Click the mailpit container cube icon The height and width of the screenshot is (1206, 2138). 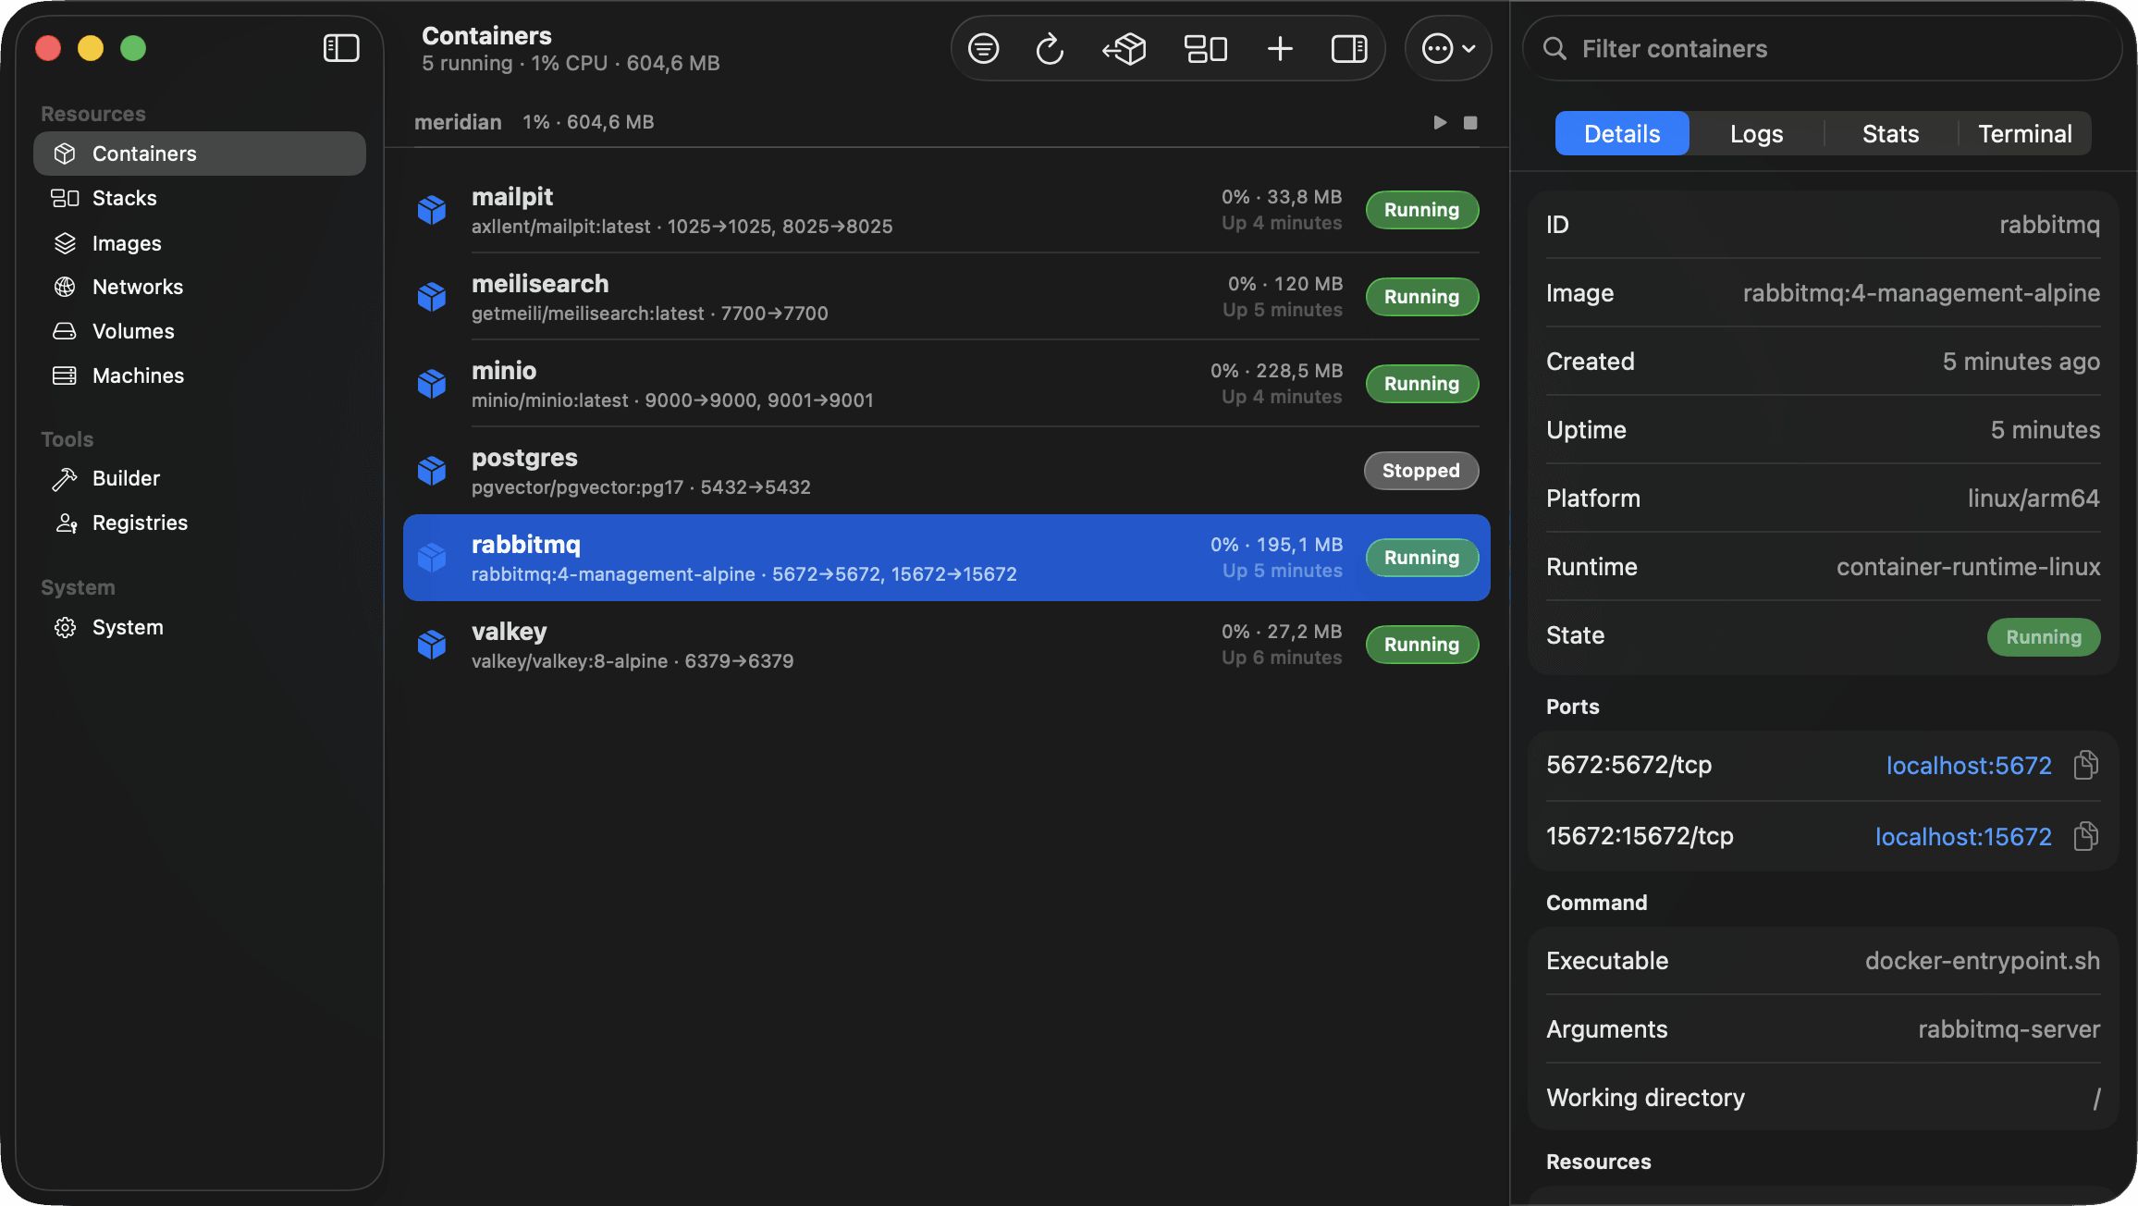[432, 210]
